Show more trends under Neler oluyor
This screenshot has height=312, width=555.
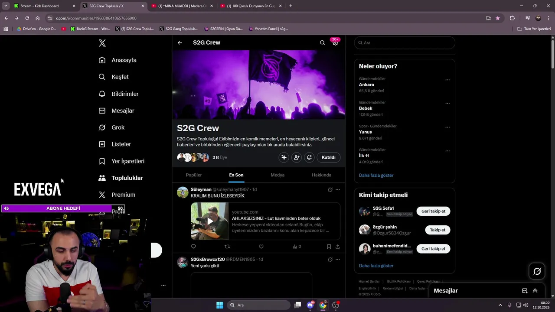pos(376,175)
